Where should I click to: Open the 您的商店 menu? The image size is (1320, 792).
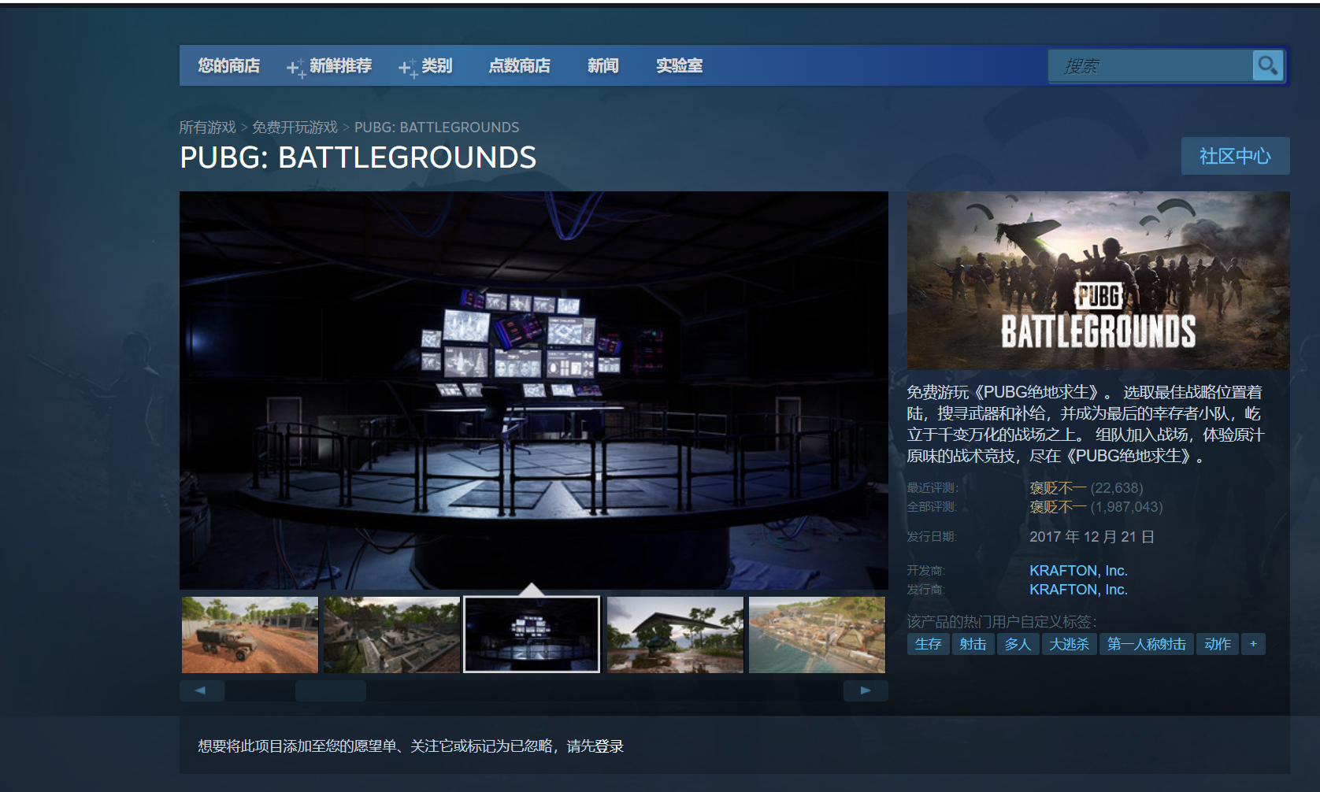point(228,65)
